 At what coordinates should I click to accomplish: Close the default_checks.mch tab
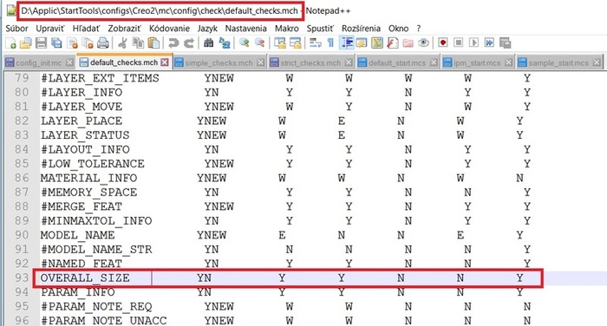165,62
